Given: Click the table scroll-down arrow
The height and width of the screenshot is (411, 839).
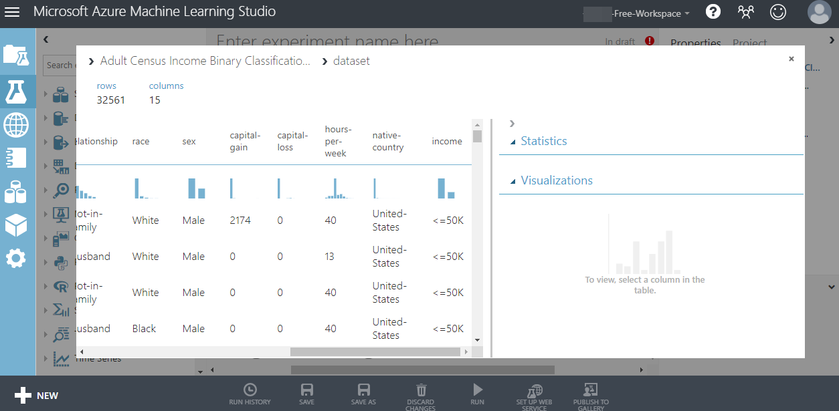Looking at the screenshot, I should (477, 340).
